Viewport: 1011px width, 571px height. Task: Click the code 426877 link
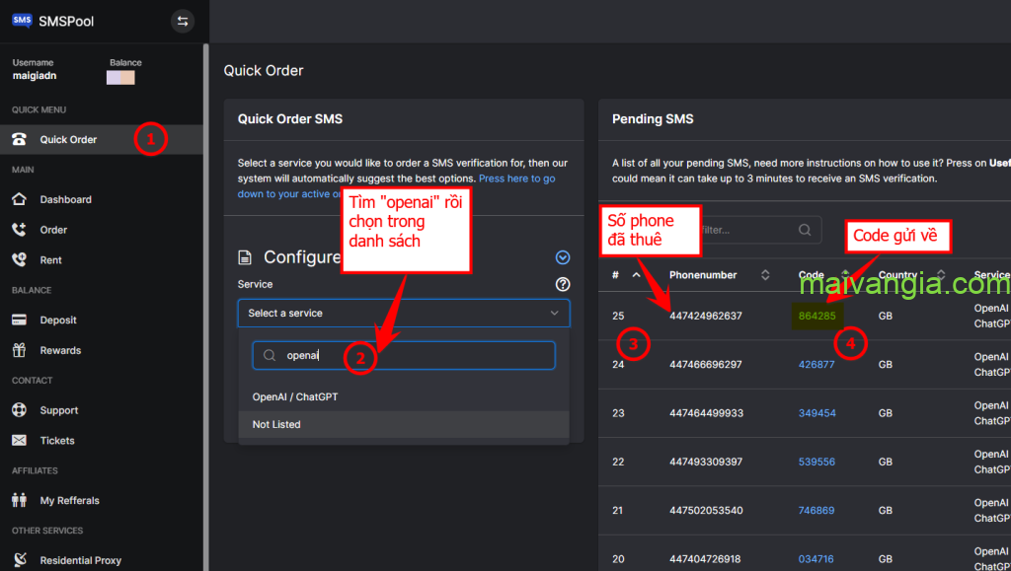pyautogui.click(x=817, y=364)
